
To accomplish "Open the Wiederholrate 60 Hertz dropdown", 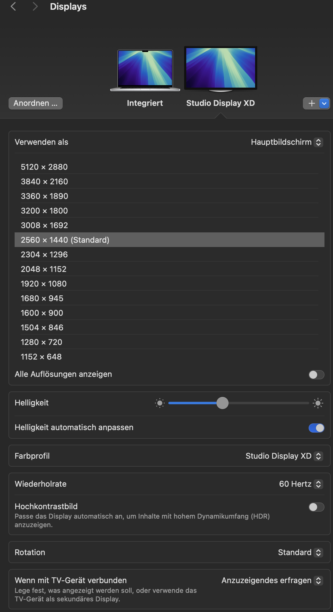I will (300, 484).
